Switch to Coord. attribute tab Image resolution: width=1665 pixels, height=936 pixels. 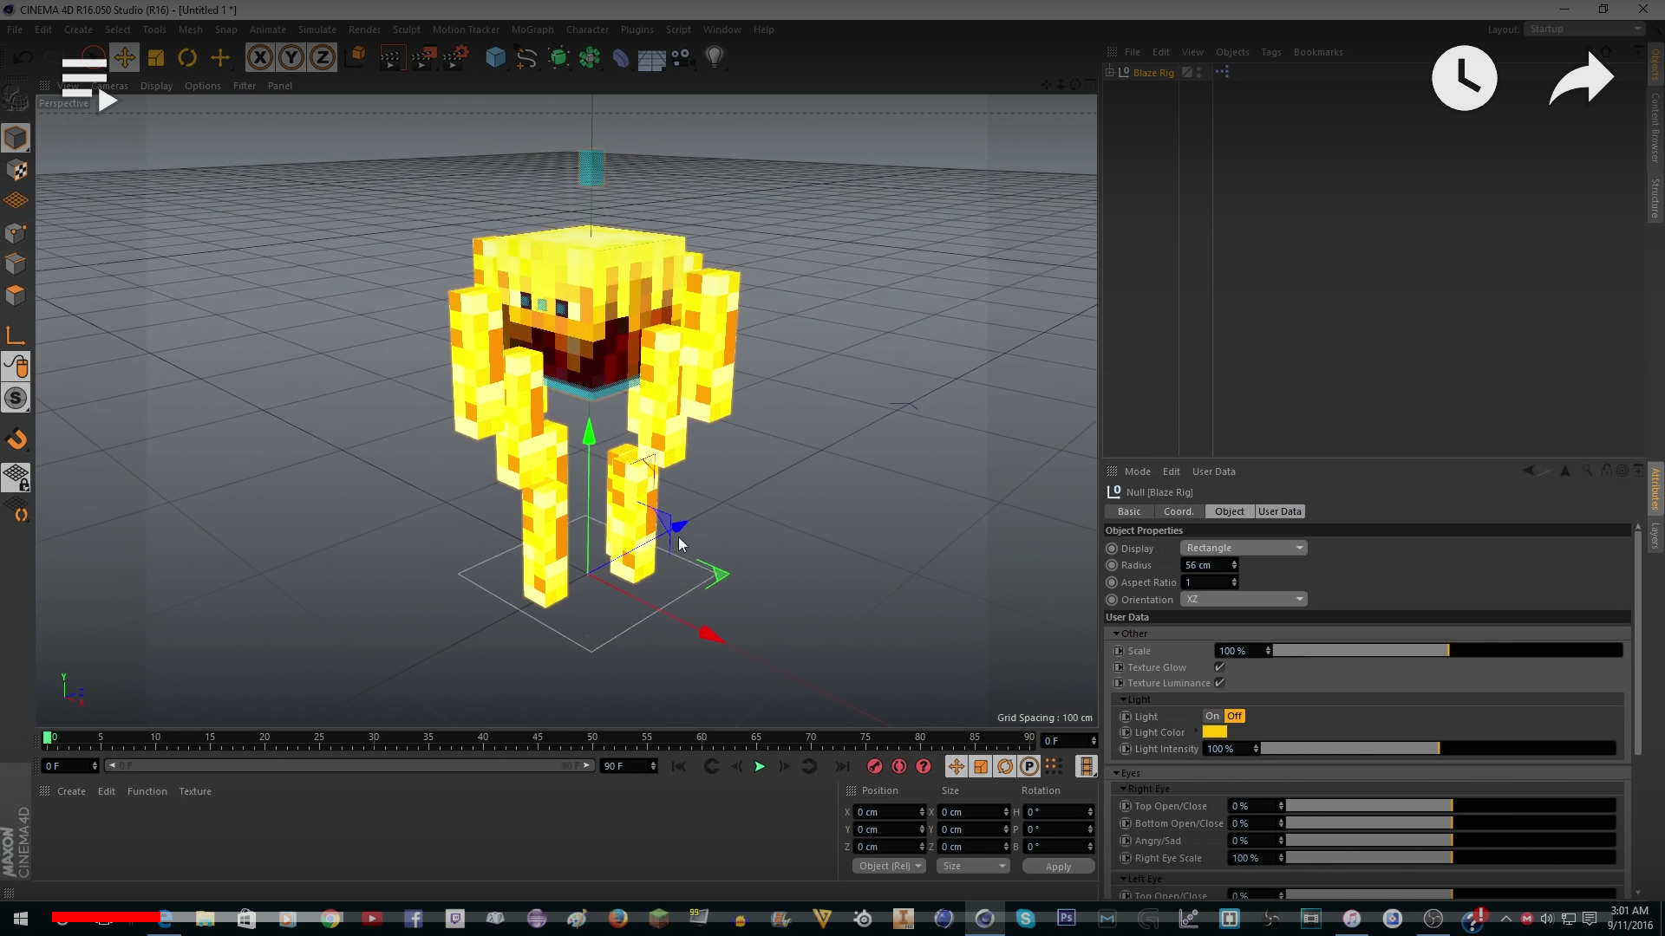pyautogui.click(x=1179, y=511)
